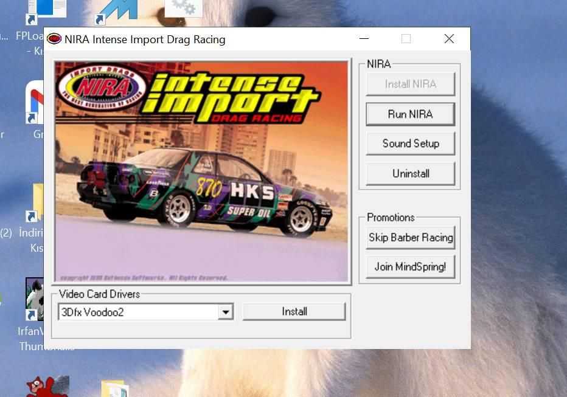Select the Gmail-style desktop shortcut icon
567x397 pixels.
(x=35, y=102)
